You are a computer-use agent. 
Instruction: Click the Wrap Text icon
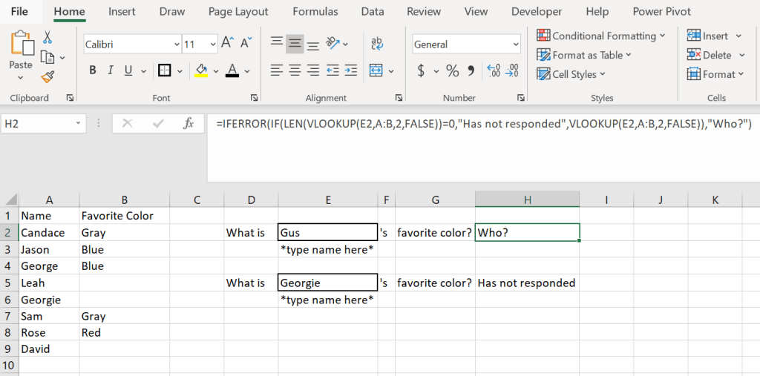coord(377,44)
